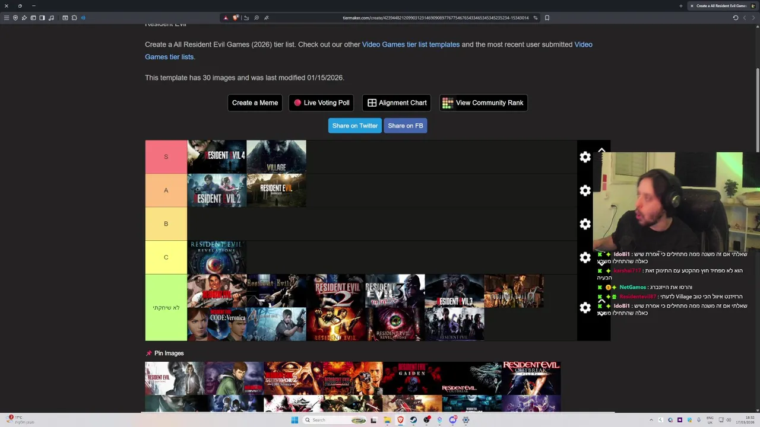Select the Resident Evil Revelations thumbnail in tier C
760x427 pixels.
pyautogui.click(x=217, y=257)
